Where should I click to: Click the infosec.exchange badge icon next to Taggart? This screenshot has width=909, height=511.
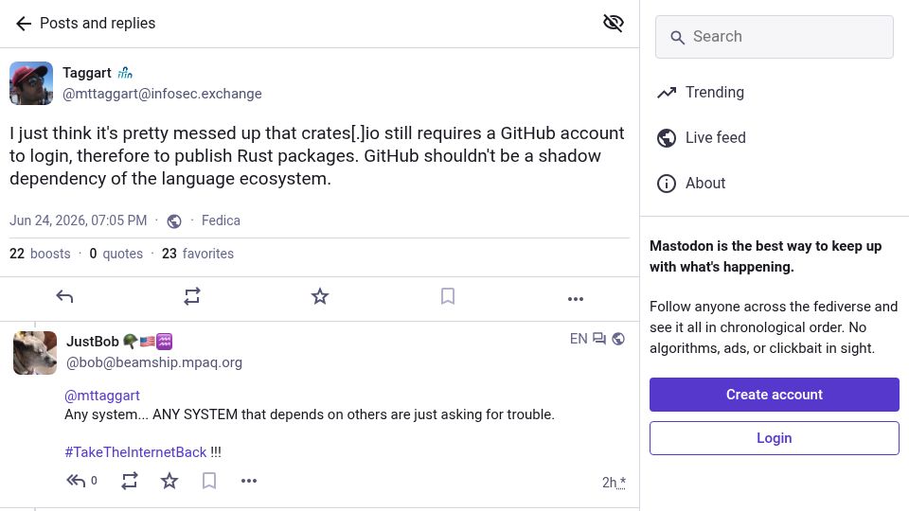pyautogui.click(x=125, y=73)
